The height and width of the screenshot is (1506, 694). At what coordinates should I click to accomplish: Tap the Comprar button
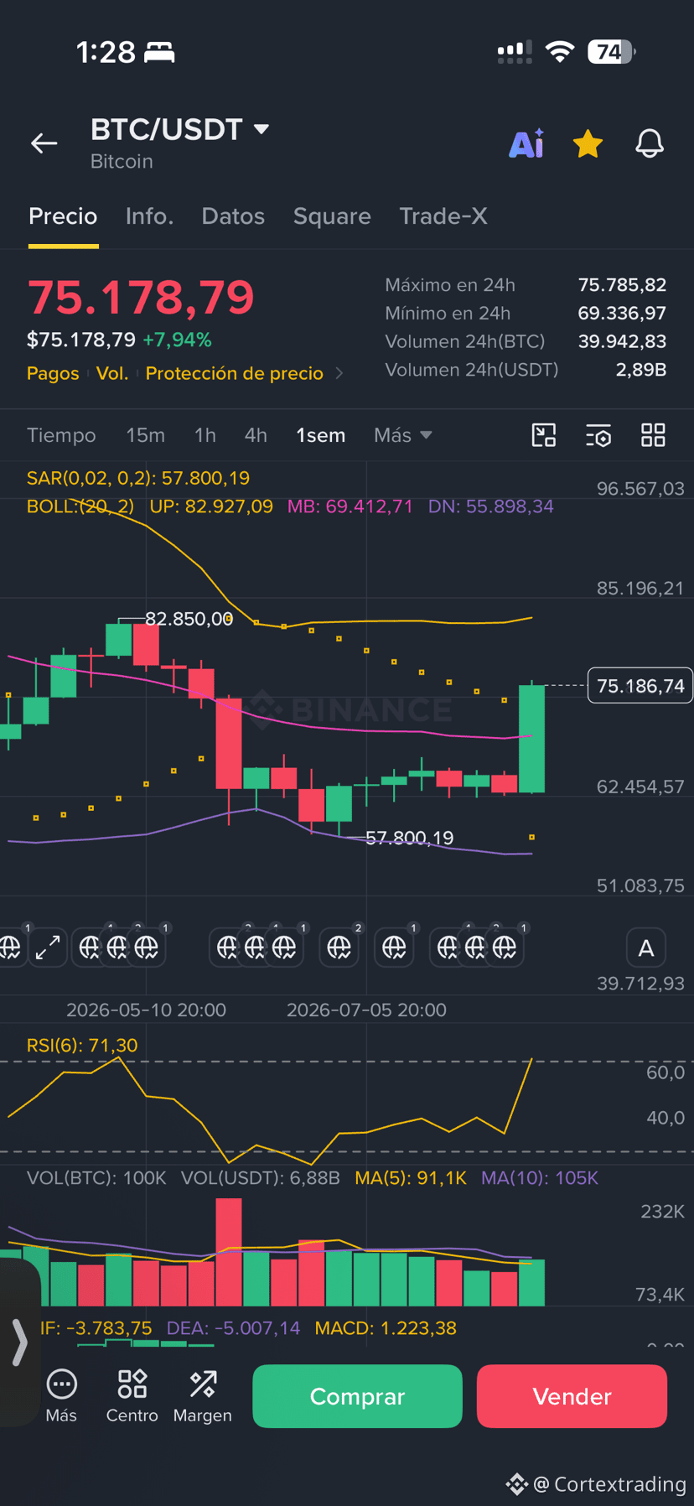click(x=357, y=1396)
